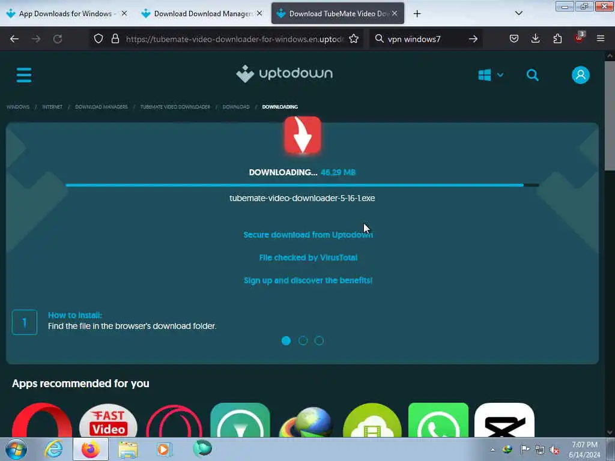Close the Download Download Managers tab
Screen dimensions: 615x461
click(259, 13)
